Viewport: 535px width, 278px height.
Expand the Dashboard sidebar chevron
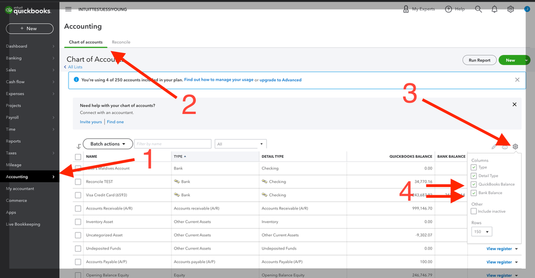click(x=54, y=46)
